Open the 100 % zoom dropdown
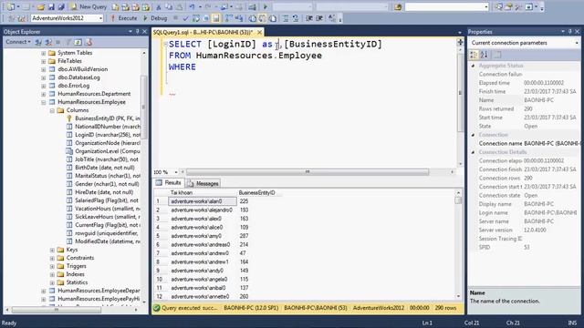584x328 pixels. coord(176,172)
